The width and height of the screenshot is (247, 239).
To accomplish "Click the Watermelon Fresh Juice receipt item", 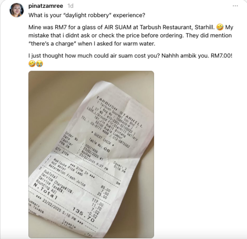I will [67, 175].
